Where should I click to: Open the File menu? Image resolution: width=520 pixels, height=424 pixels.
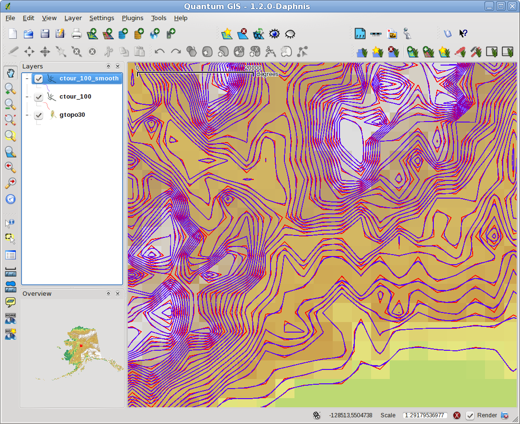10,18
